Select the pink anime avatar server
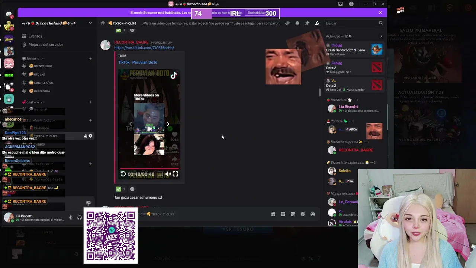 tap(9, 63)
